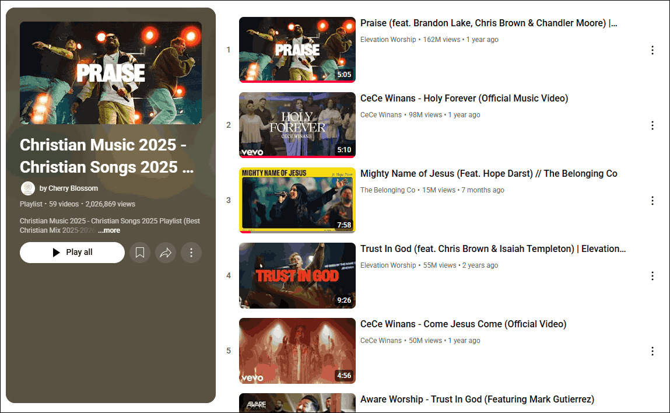The height and width of the screenshot is (413, 670).
Task: Click the Christian Music 2025 playlist title
Action: pyautogui.click(x=106, y=156)
